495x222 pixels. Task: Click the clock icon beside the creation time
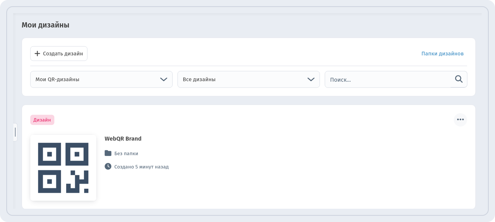pos(108,166)
